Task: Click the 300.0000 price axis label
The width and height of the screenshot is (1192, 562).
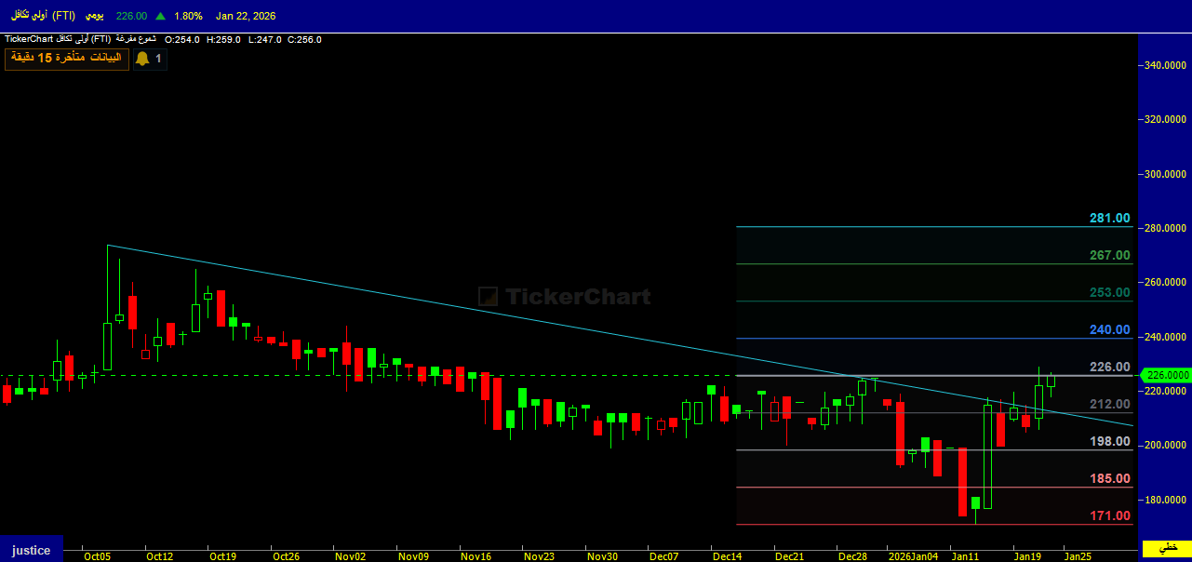Action: 1167,174
